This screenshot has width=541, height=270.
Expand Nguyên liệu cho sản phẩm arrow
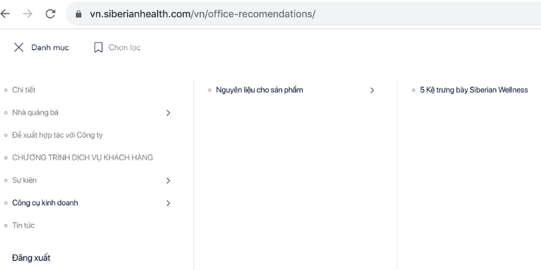(372, 90)
